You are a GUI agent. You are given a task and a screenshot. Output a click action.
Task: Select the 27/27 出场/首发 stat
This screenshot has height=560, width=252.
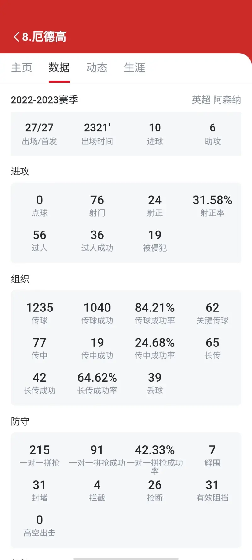click(x=39, y=134)
